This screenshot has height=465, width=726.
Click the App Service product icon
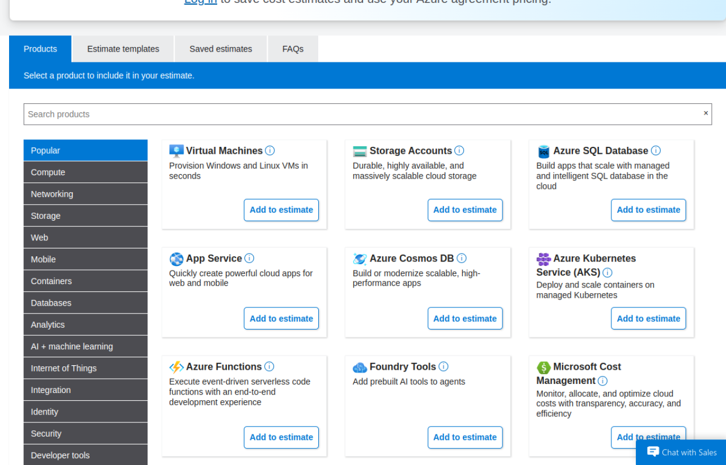pos(176,259)
